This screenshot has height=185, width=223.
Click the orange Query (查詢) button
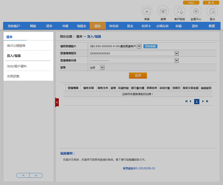pyautogui.click(x=138, y=75)
